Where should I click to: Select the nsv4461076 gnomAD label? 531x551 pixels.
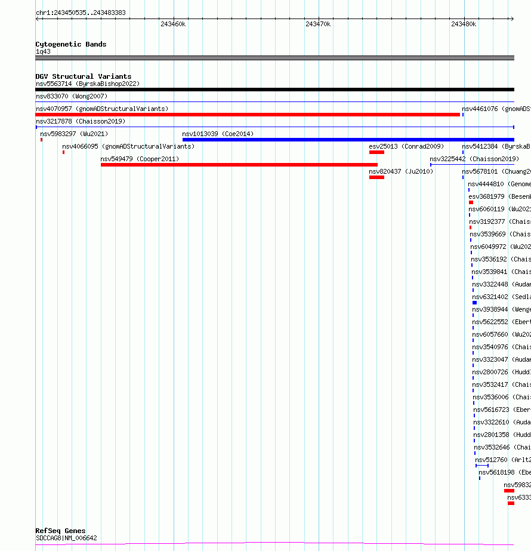click(496, 109)
